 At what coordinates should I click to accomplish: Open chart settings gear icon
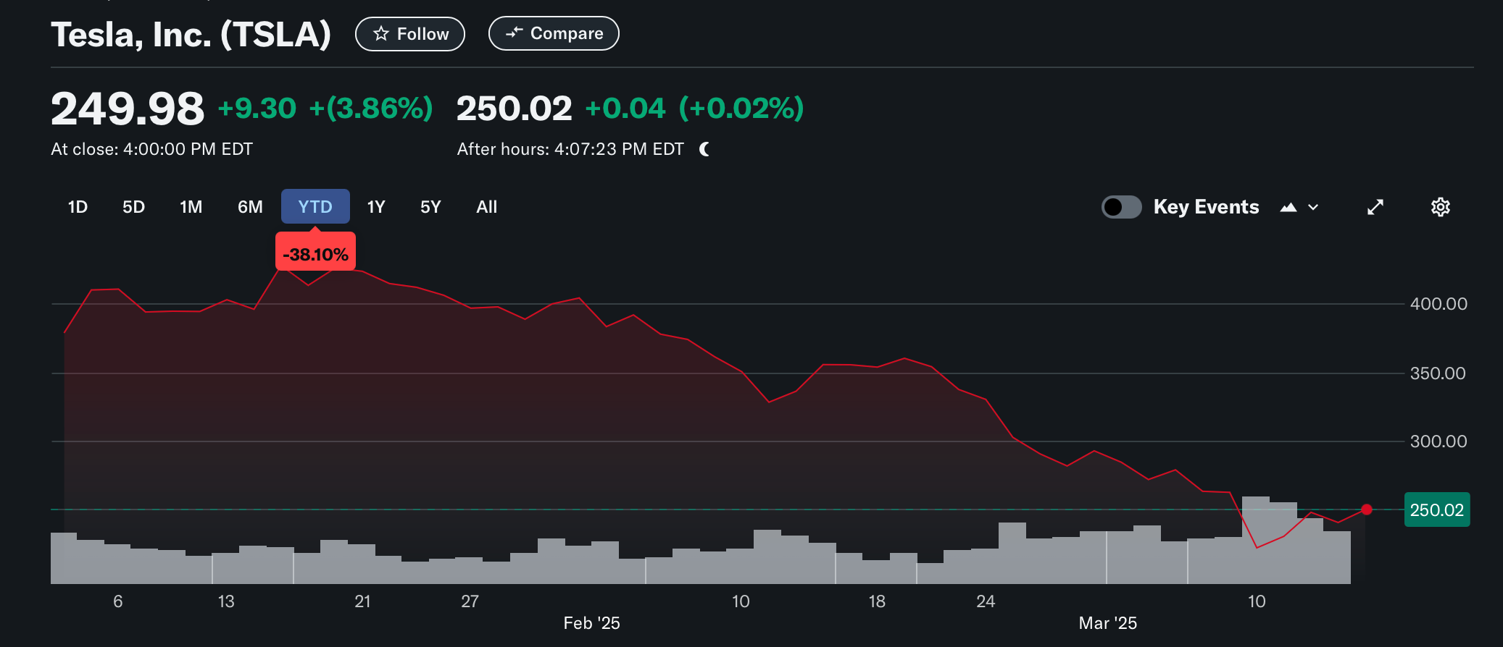(1441, 207)
